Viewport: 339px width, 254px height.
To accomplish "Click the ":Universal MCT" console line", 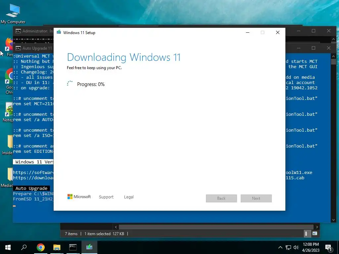I will coord(33,56).
